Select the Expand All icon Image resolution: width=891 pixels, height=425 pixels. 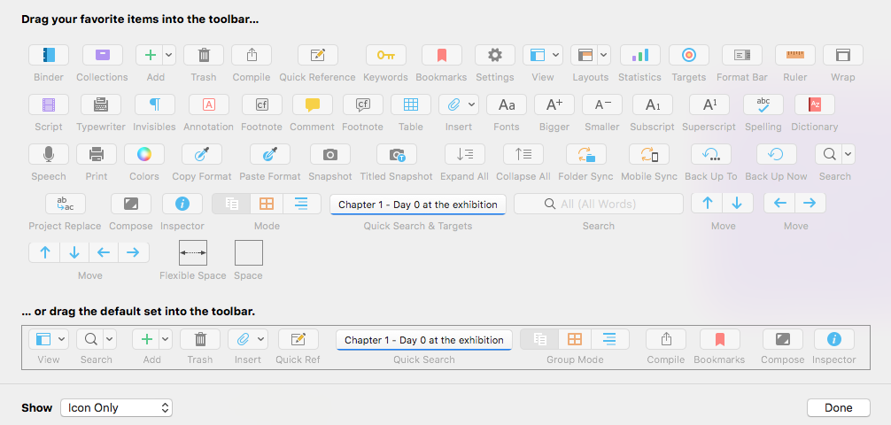pos(465,154)
